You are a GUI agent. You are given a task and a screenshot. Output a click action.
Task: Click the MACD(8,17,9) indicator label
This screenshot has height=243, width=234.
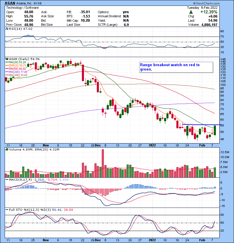click(20, 180)
